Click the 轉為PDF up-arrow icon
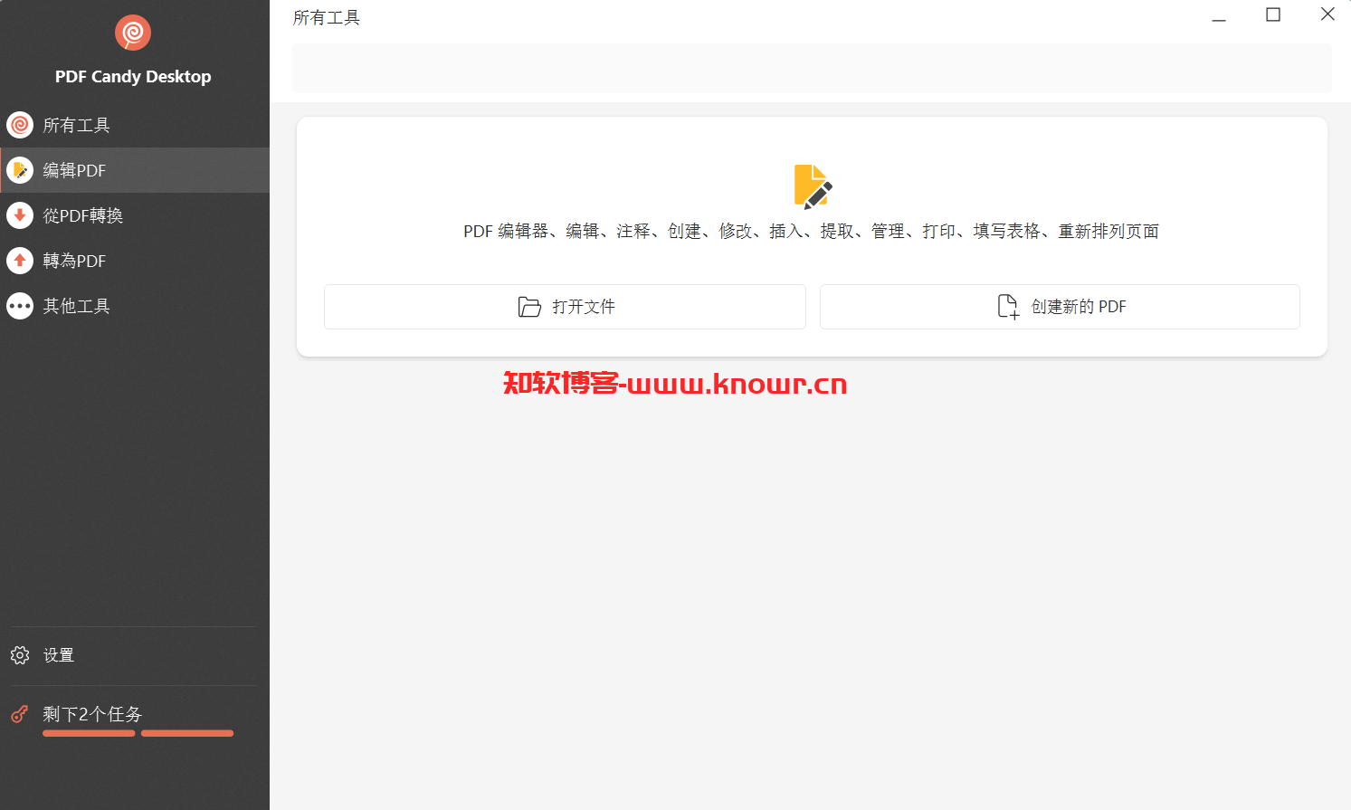 [20, 261]
